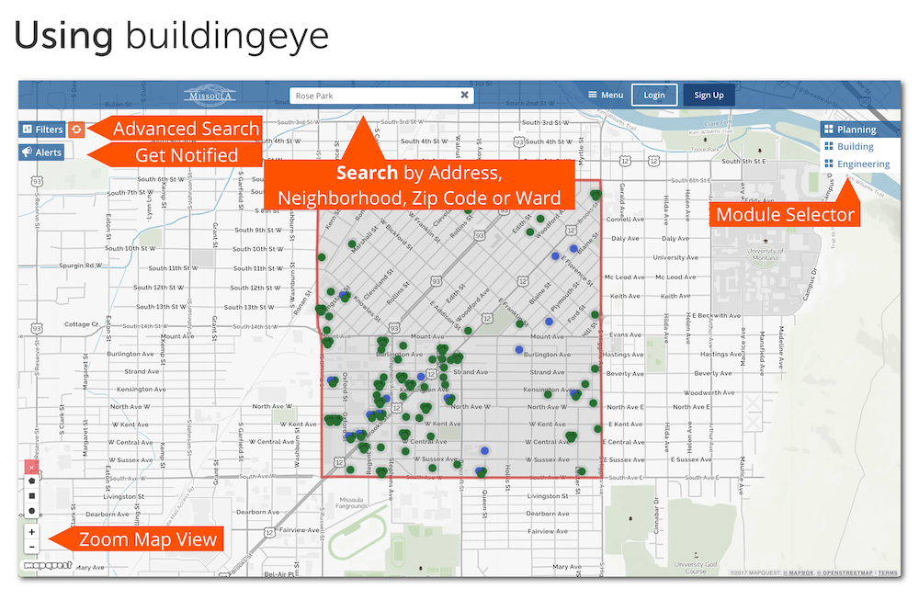Click the Engineering module grid icon
The width and height of the screenshot is (919, 611).
829,164
